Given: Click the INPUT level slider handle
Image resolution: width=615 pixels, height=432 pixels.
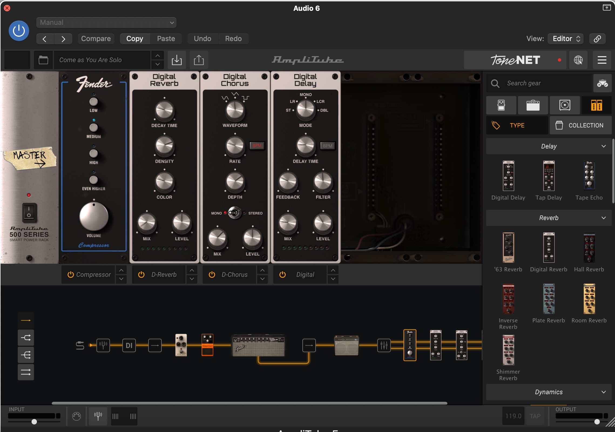Looking at the screenshot, I should 34,422.
